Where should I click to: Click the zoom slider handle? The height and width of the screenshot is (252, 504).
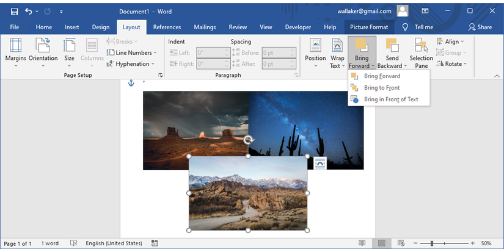[x=432, y=243]
